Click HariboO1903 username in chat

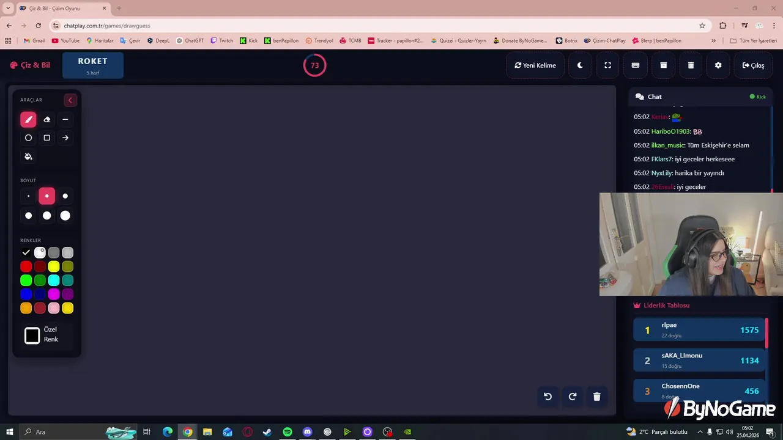(x=670, y=131)
